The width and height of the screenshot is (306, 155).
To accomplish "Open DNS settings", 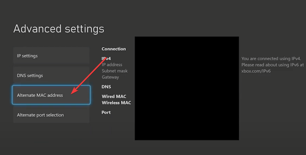I will (x=51, y=75).
